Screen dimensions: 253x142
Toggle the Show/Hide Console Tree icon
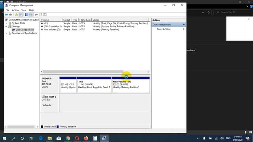click(21, 15)
